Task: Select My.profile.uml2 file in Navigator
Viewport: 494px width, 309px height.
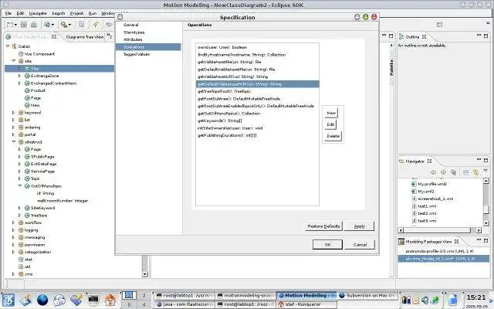Action: click(x=432, y=184)
